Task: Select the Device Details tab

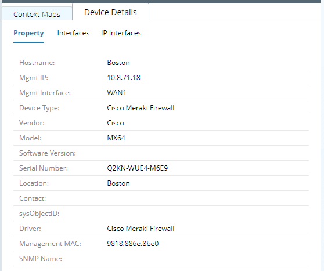Action: (x=110, y=12)
